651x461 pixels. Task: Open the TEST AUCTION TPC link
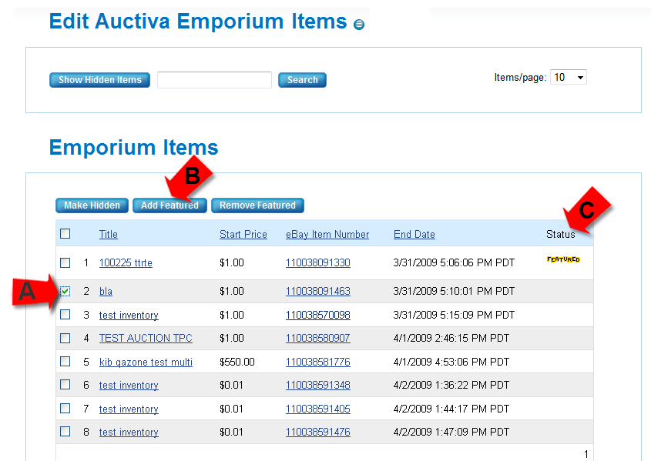pos(146,339)
